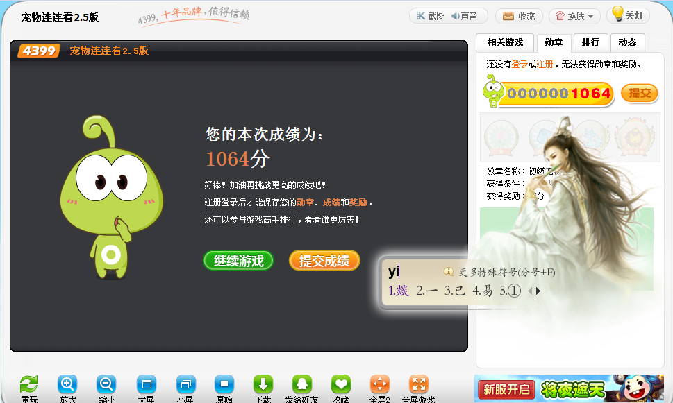Click IME special symbols hint icon
Image resolution: width=673 pixels, height=403 pixels.
449,271
